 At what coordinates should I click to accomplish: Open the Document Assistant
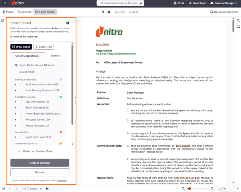(x=224, y=12)
